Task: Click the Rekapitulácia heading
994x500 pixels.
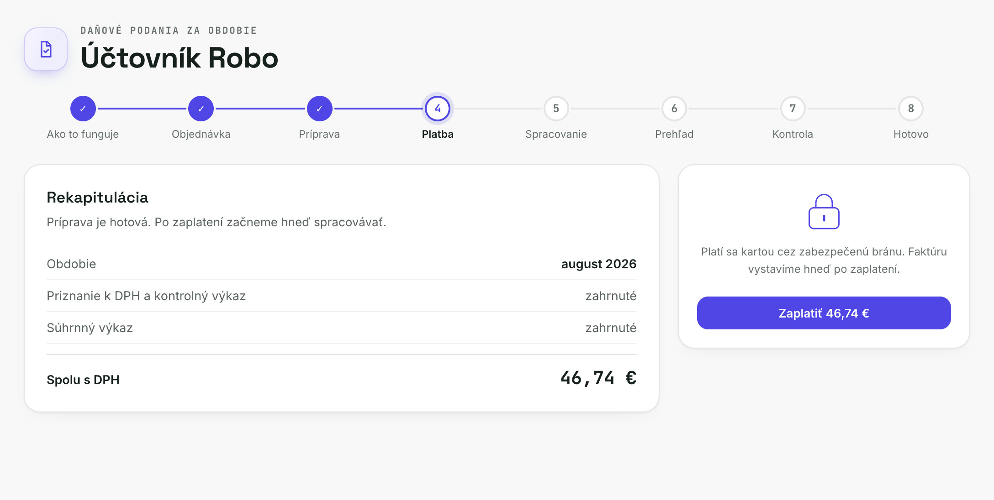Action: pyautogui.click(x=97, y=198)
